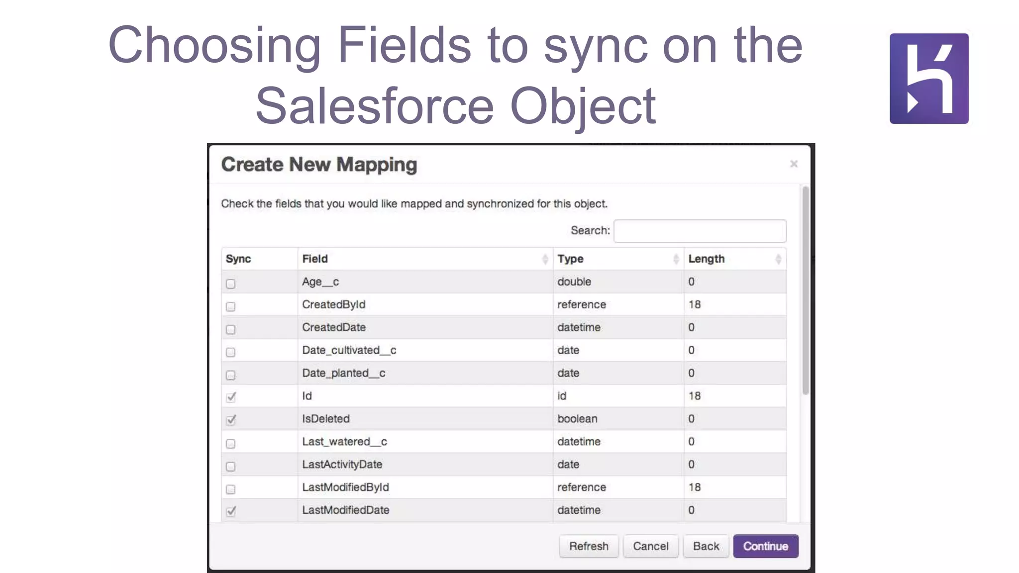
Task: Select the Date_cultivated__c field name
Action: coord(349,350)
